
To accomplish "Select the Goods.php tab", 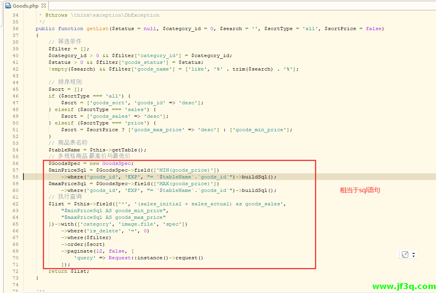I will click(25, 6).
